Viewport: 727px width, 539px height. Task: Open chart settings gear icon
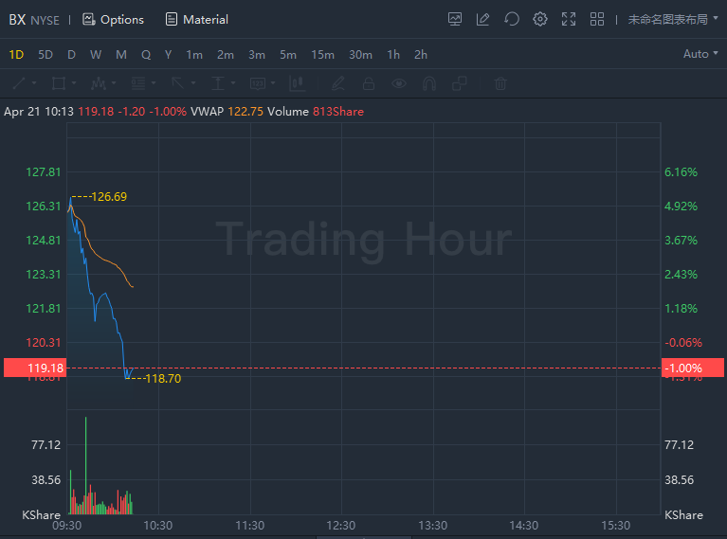[x=540, y=19]
